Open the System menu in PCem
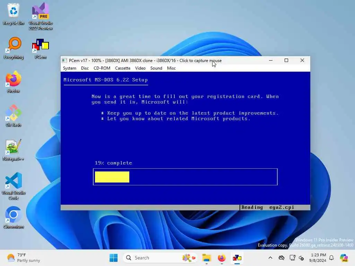The width and height of the screenshot is (355, 266). tap(69, 68)
